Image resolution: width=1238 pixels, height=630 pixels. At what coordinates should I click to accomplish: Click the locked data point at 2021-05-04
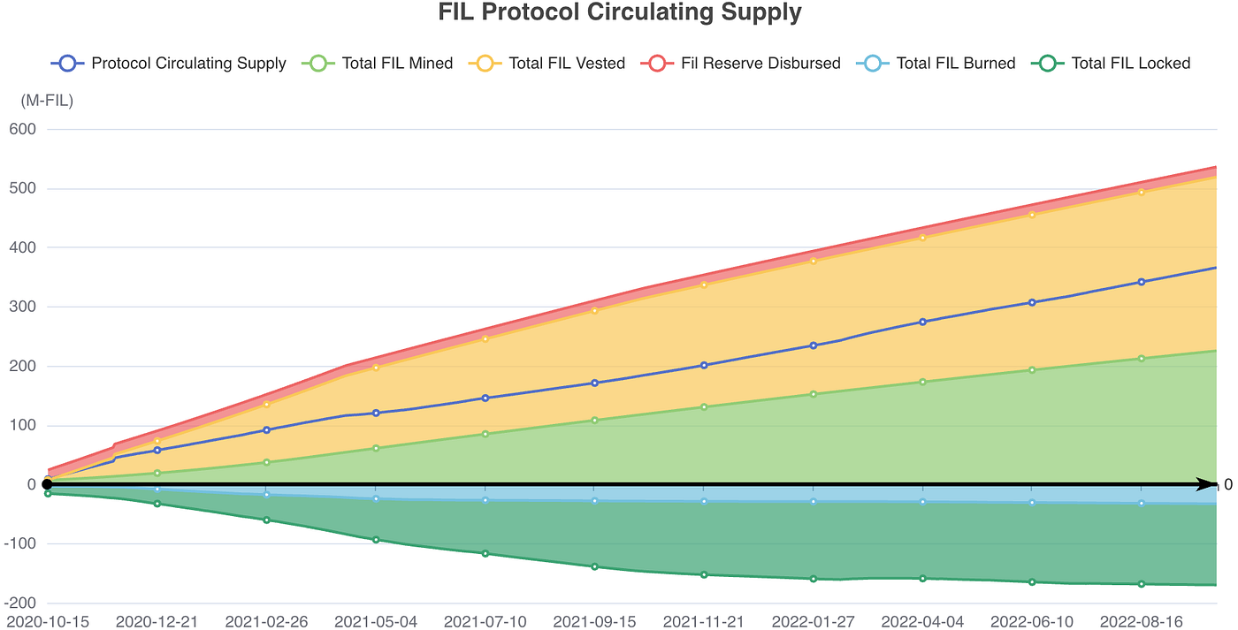click(376, 539)
